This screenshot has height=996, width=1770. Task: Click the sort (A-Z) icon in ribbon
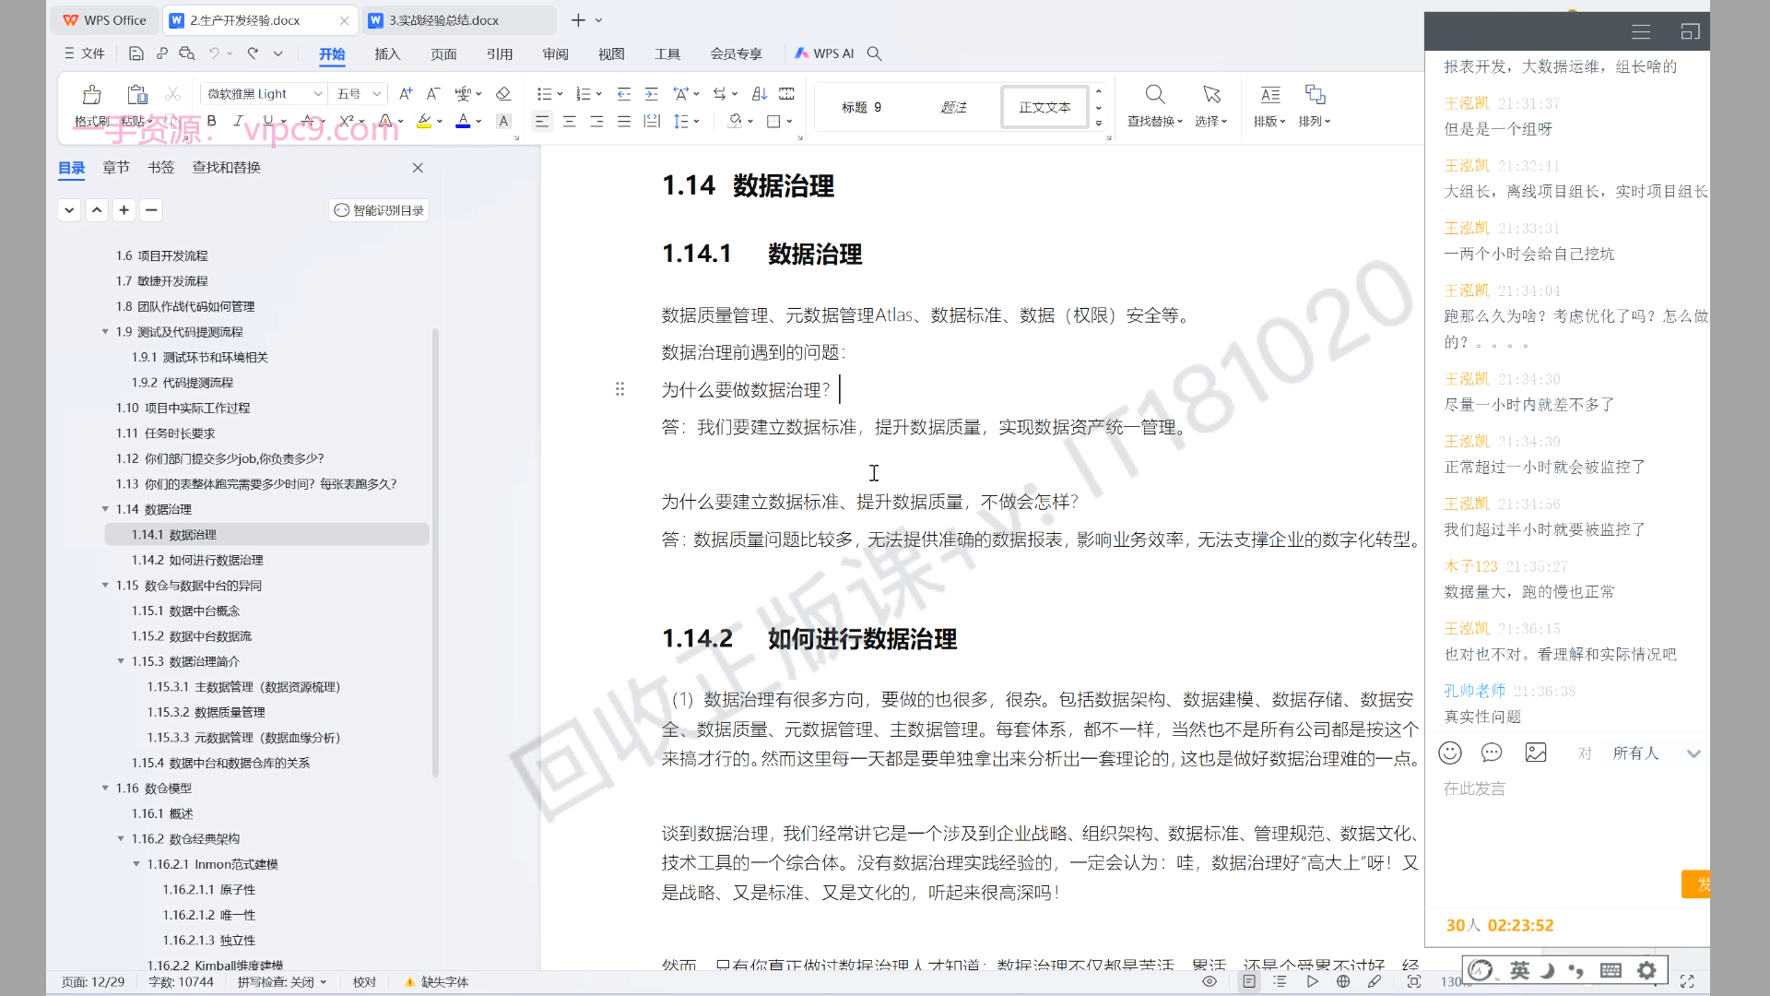point(759,94)
